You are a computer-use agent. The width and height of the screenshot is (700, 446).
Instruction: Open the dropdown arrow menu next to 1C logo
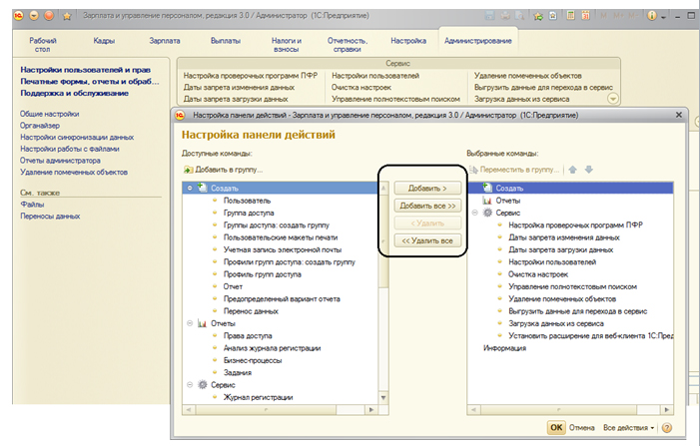point(34,16)
